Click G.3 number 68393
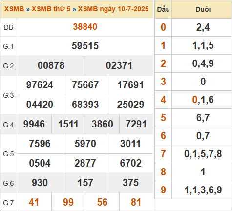This screenshot has width=232, height=211. pyautogui.click(x=85, y=105)
